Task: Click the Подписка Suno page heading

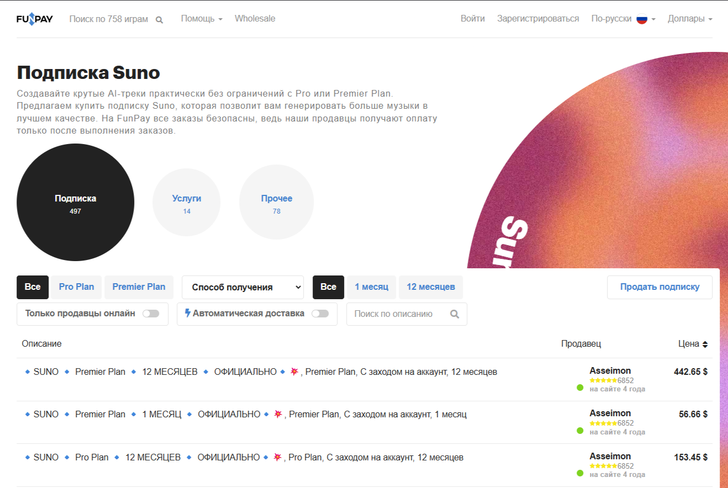Action: pyautogui.click(x=88, y=72)
